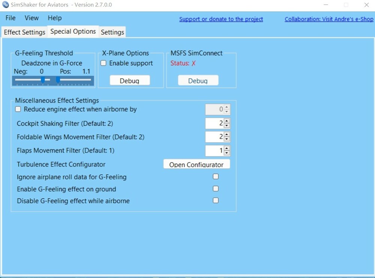Increase Flaps Movement Filter value
The width and height of the screenshot is (375, 278).
click(x=227, y=148)
